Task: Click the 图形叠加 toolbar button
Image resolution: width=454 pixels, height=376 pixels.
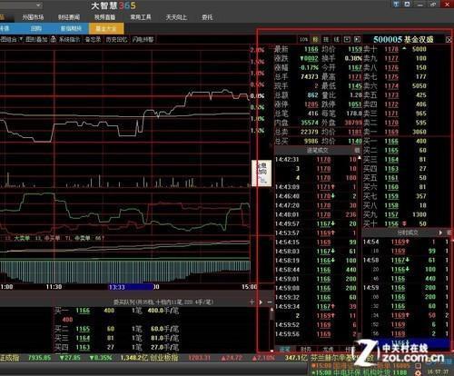Action: coord(36,39)
